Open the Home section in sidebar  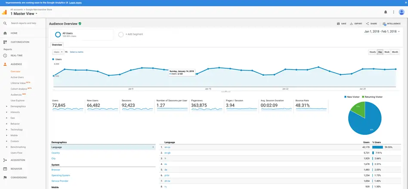[x=14, y=33]
